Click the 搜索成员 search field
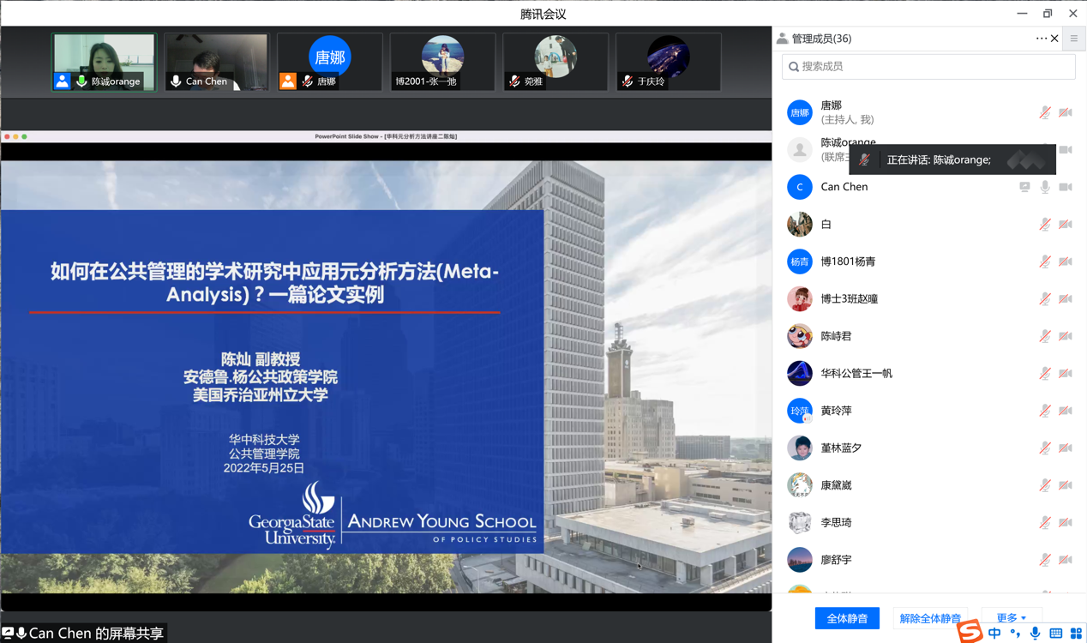The image size is (1087, 643). (x=928, y=67)
